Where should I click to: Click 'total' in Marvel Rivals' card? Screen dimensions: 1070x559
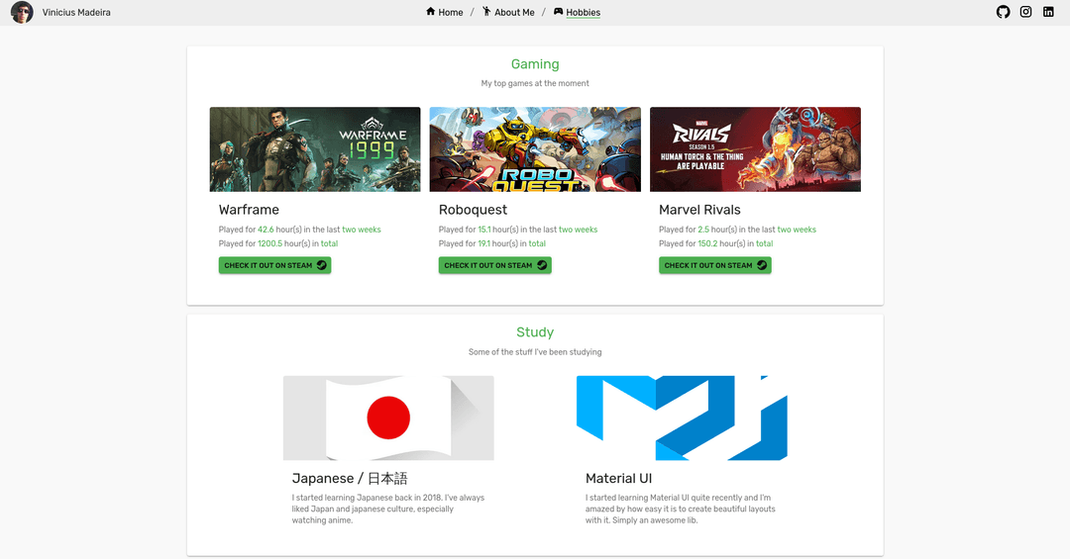pyautogui.click(x=764, y=243)
